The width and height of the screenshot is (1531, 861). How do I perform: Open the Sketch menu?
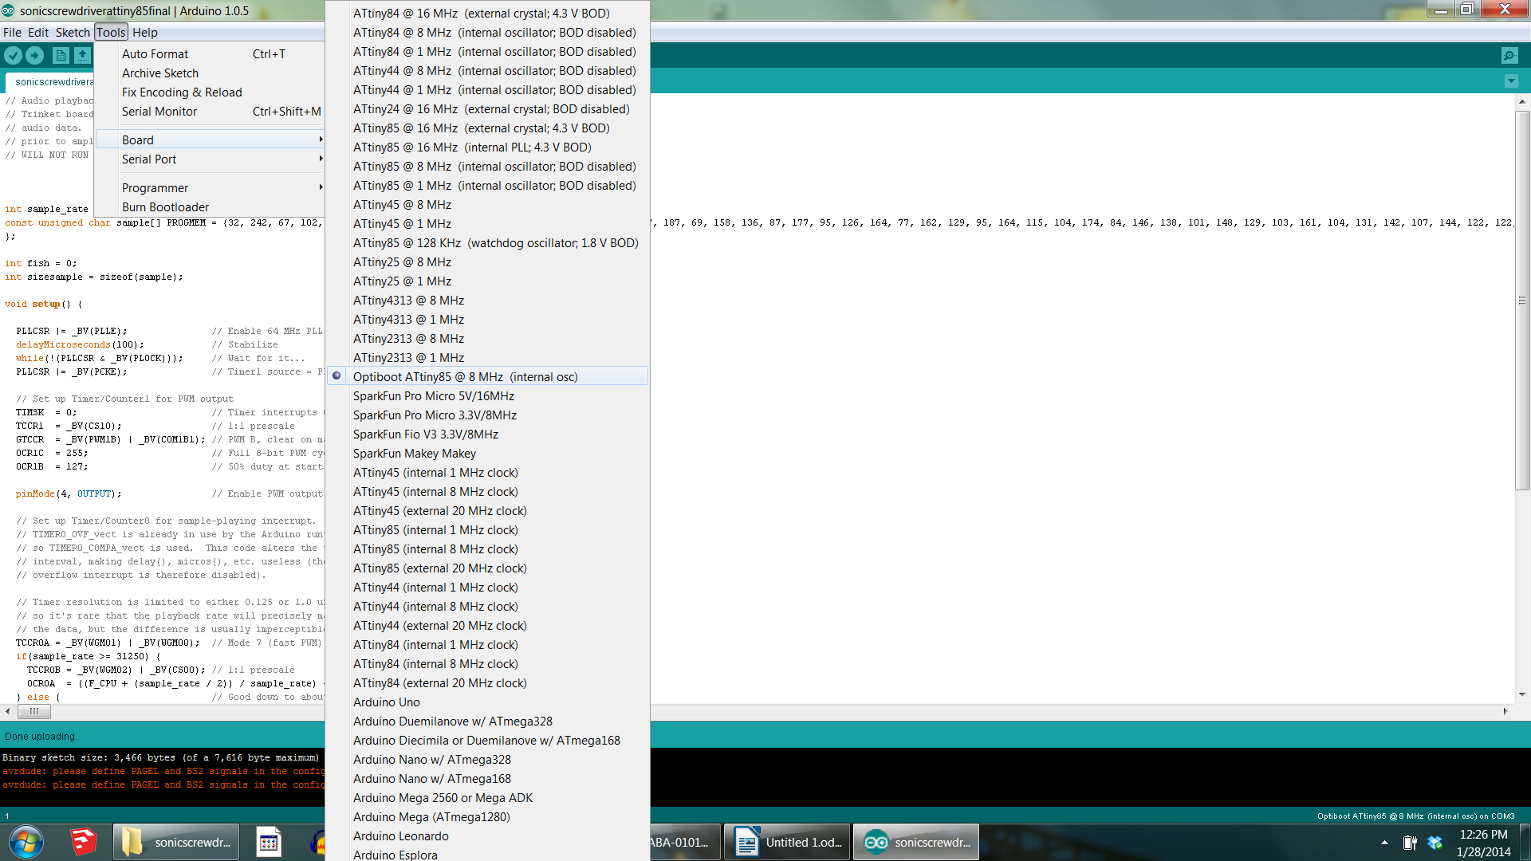click(x=72, y=33)
